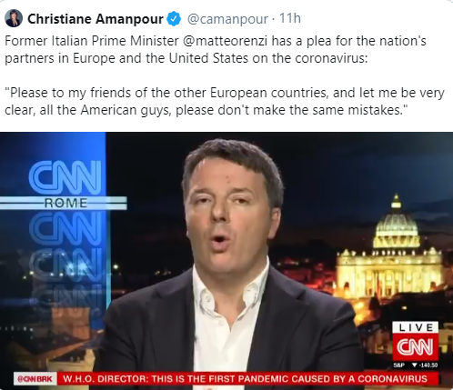The width and height of the screenshot is (453, 390).
Task: Click the @CNNBRK ticker tag
Action: click(35, 379)
